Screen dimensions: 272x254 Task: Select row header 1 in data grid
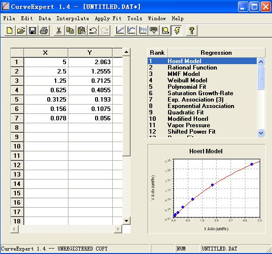17,62
